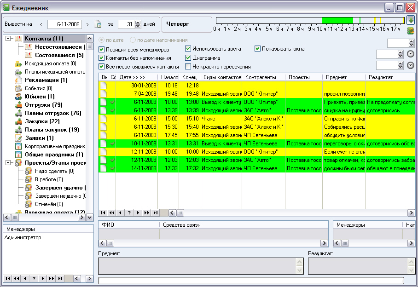The width and height of the screenshot is (418, 287).
Task: Collapse the Контакты tree node
Action: 8,39
